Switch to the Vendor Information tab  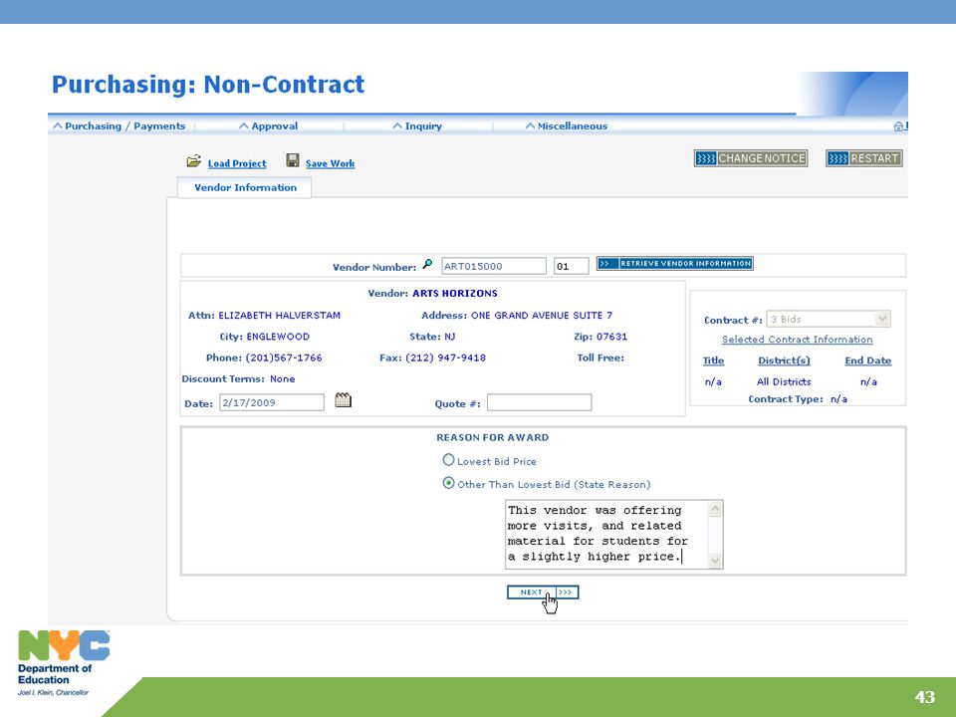(245, 188)
